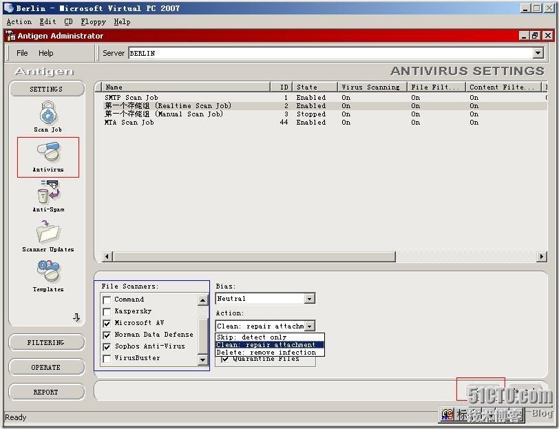Sort by Virus Scanning column header
The image size is (559, 429).
pos(372,87)
